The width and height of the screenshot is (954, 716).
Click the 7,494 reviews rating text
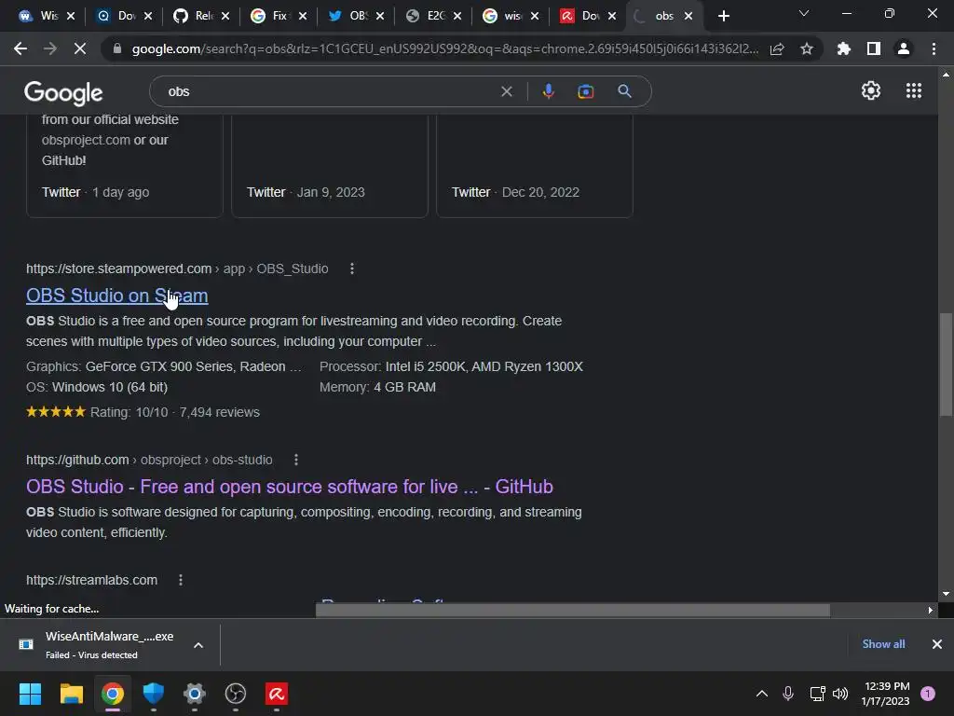point(219,412)
